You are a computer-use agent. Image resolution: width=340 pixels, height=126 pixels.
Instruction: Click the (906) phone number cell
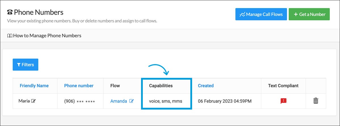pos(79,101)
